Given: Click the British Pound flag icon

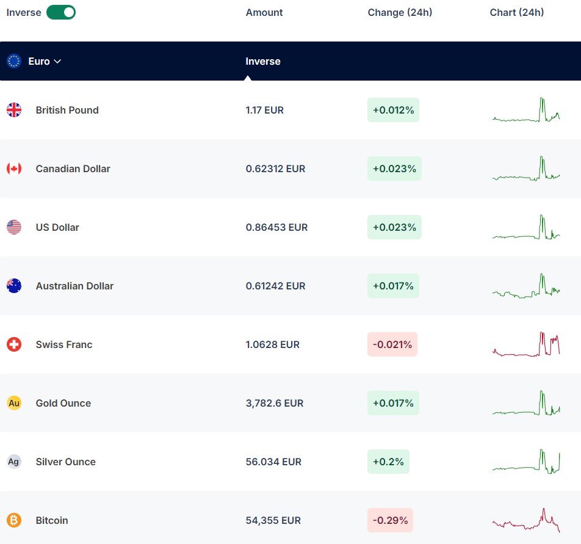Looking at the screenshot, I should click(14, 110).
